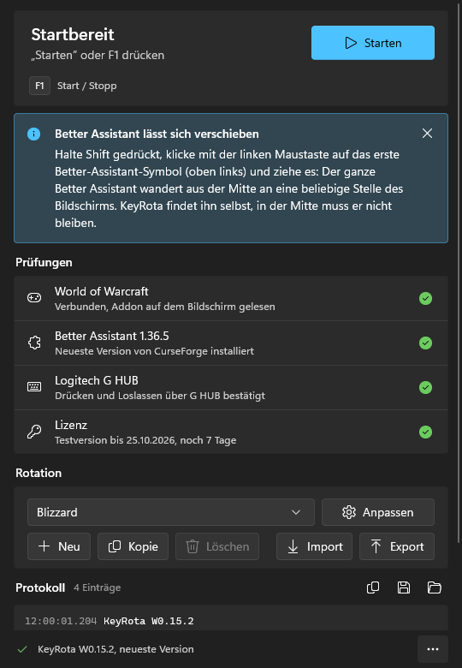
Task: Click the 'Better Assistant lässt sich verschieben' title
Action: click(157, 134)
